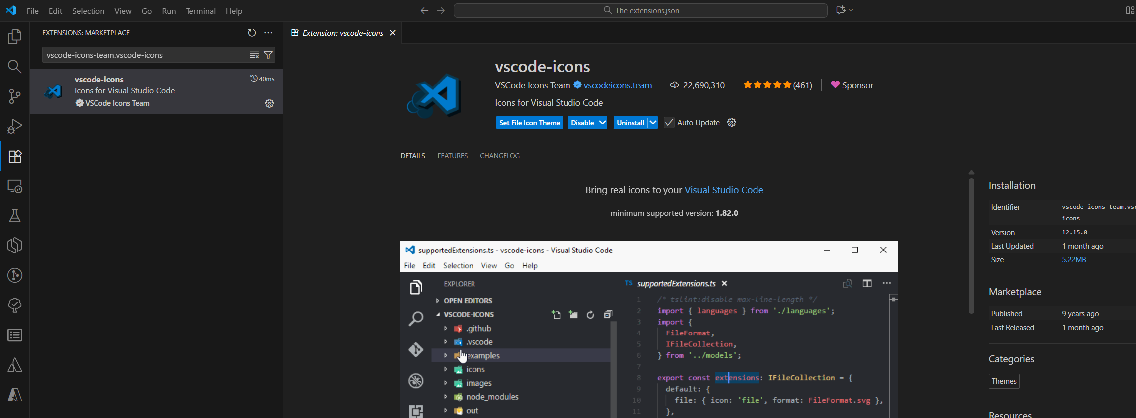Viewport: 1136px width, 418px height.
Task: Click the 5.22MB size link
Action: 1074,260
